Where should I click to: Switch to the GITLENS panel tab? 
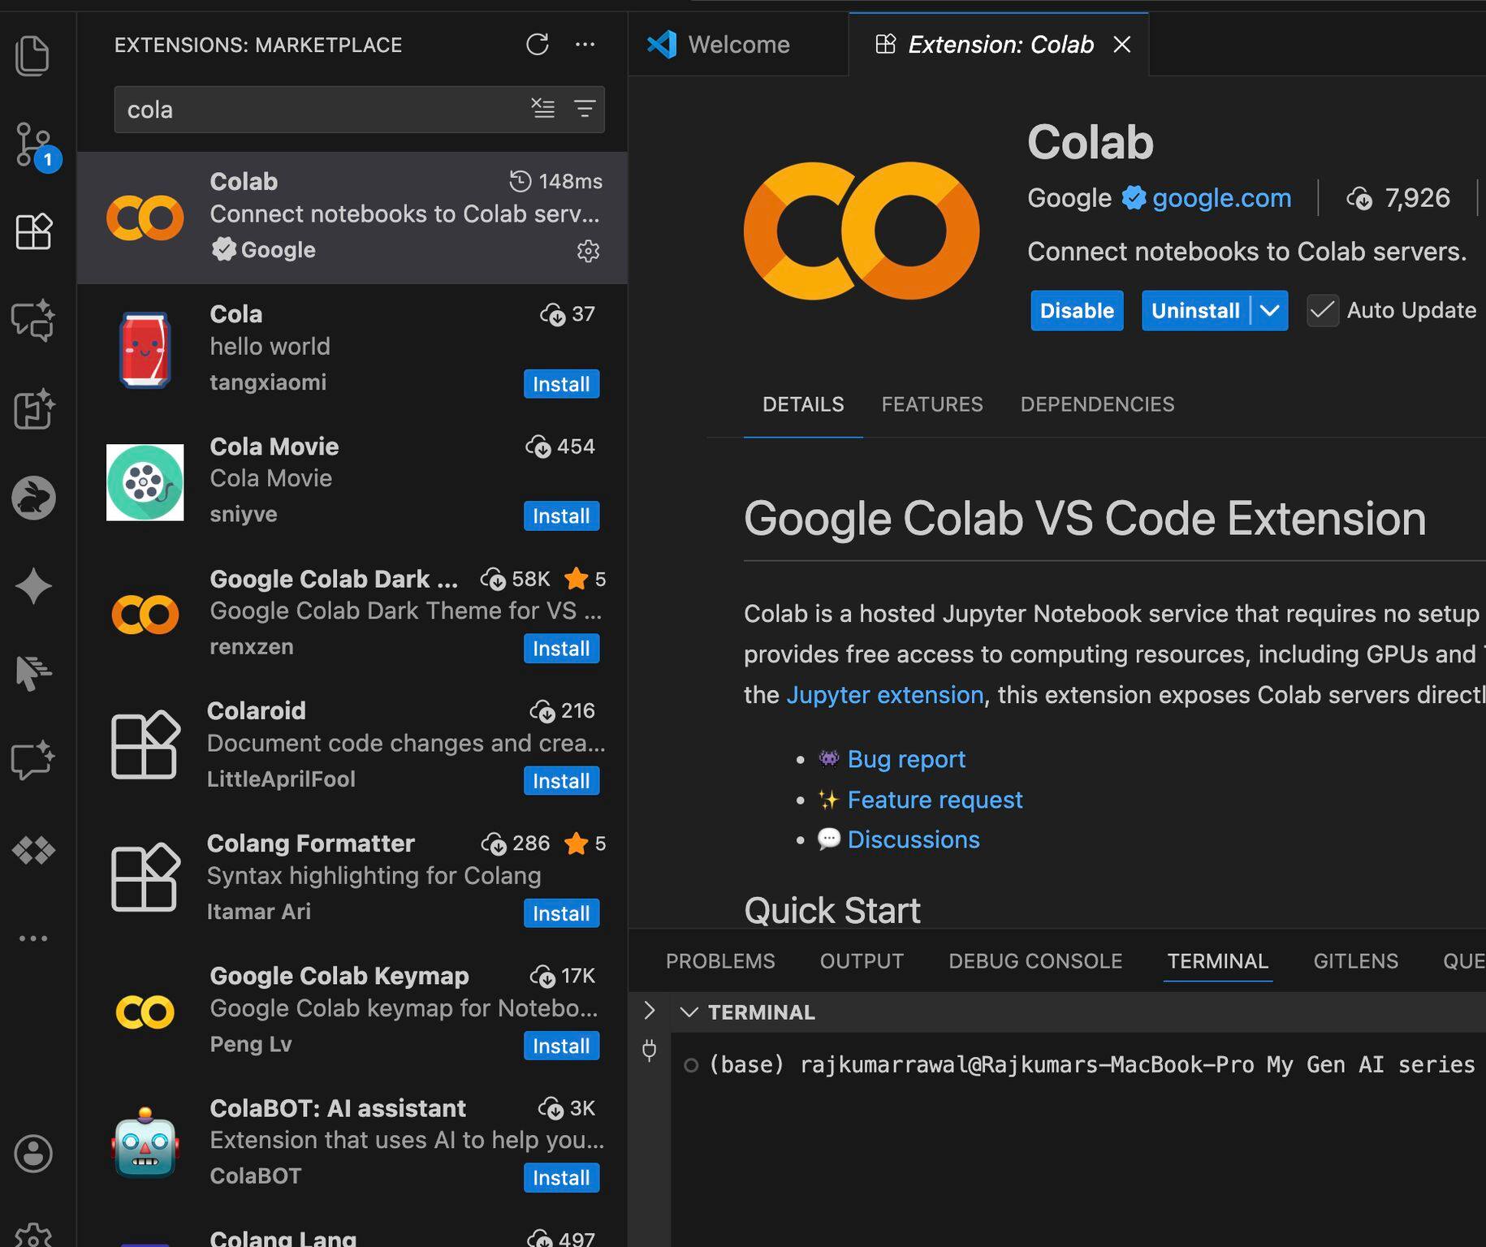pos(1355,961)
